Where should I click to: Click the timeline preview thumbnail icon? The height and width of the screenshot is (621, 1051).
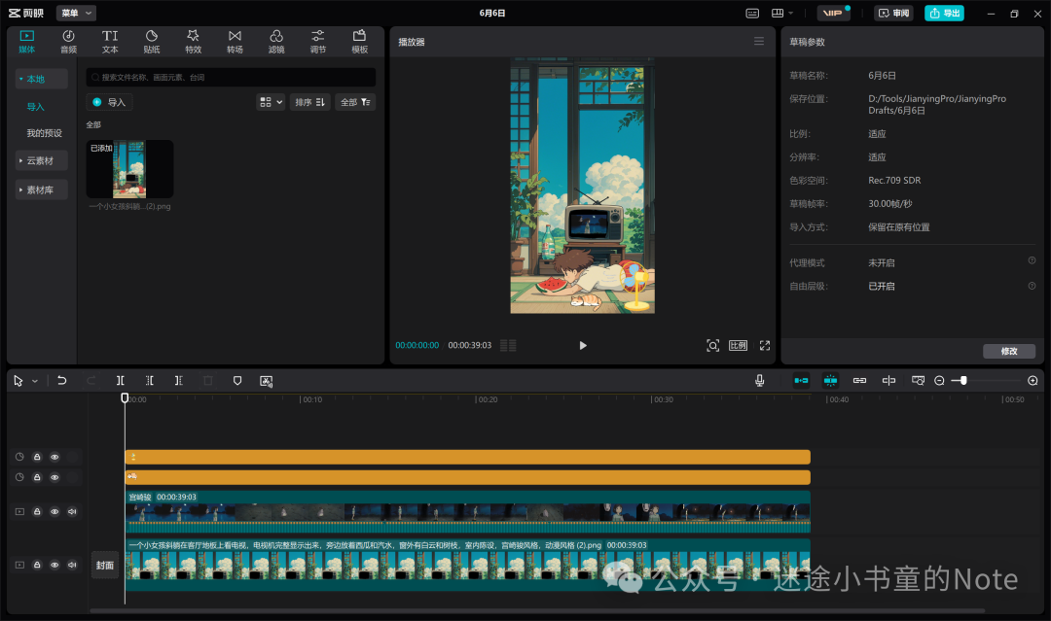tap(918, 381)
